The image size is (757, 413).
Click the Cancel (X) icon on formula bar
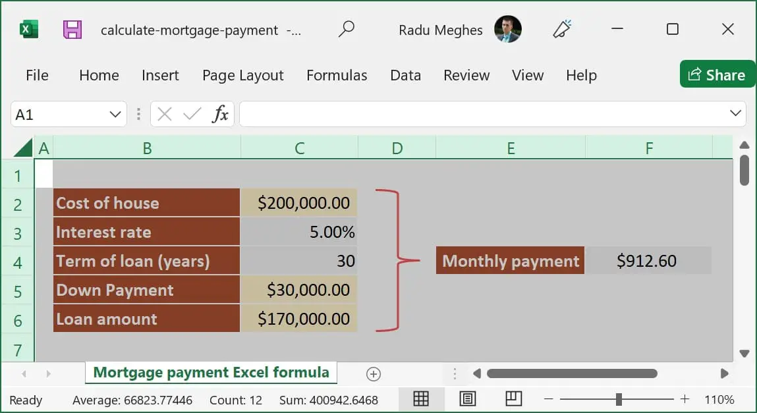click(164, 113)
